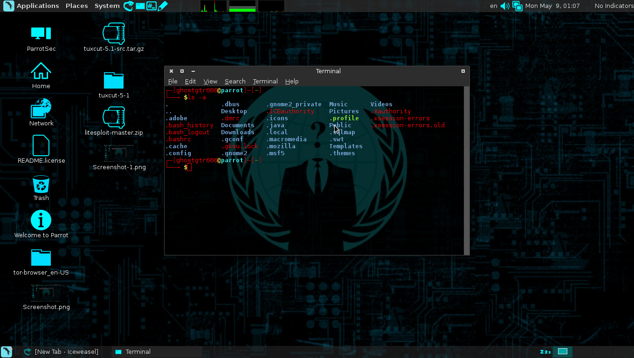Open Terminal's Help menu
The height and width of the screenshot is (358, 634).
click(292, 81)
